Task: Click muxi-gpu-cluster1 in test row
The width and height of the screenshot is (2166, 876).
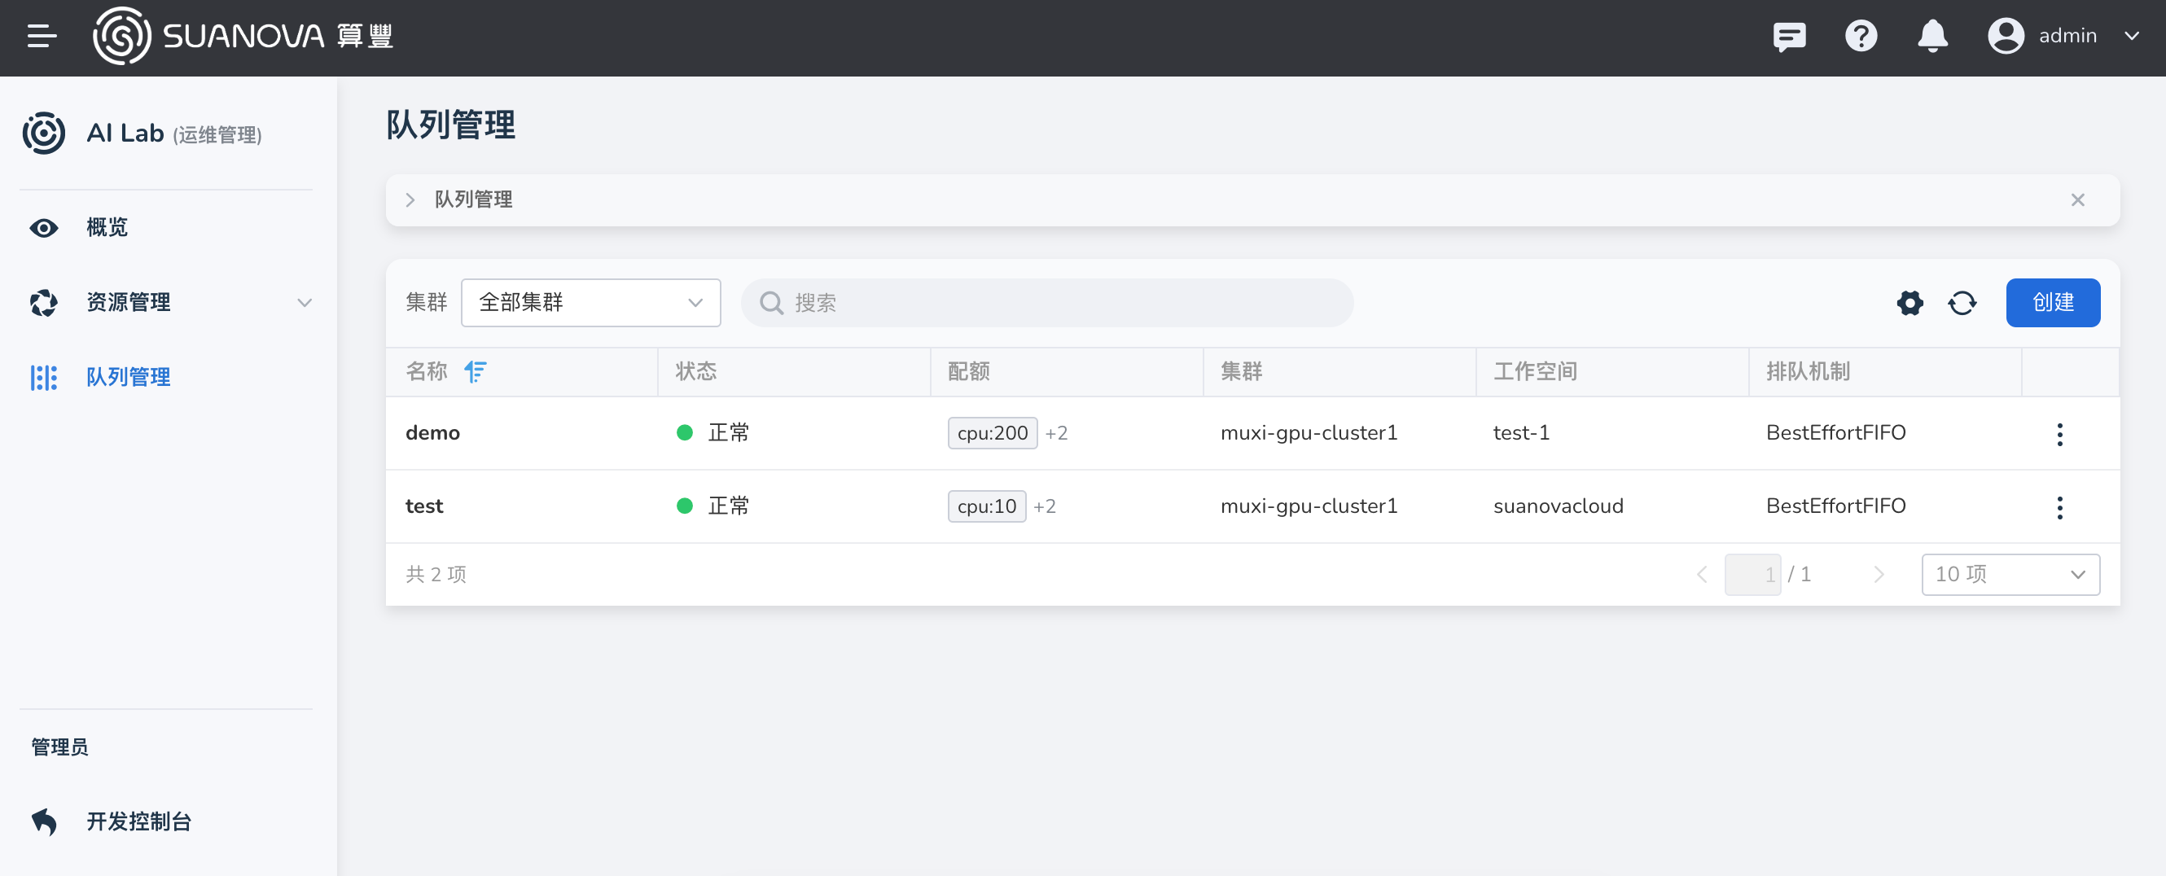Action: pos(1309,506)
